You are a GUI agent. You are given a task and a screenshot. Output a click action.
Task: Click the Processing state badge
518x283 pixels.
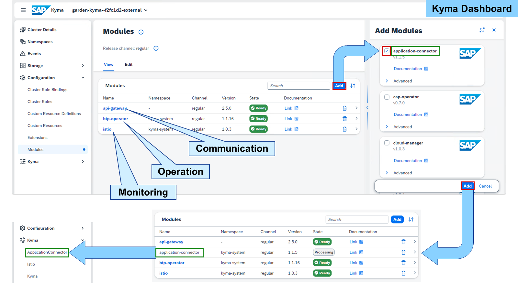click(324, 252)
